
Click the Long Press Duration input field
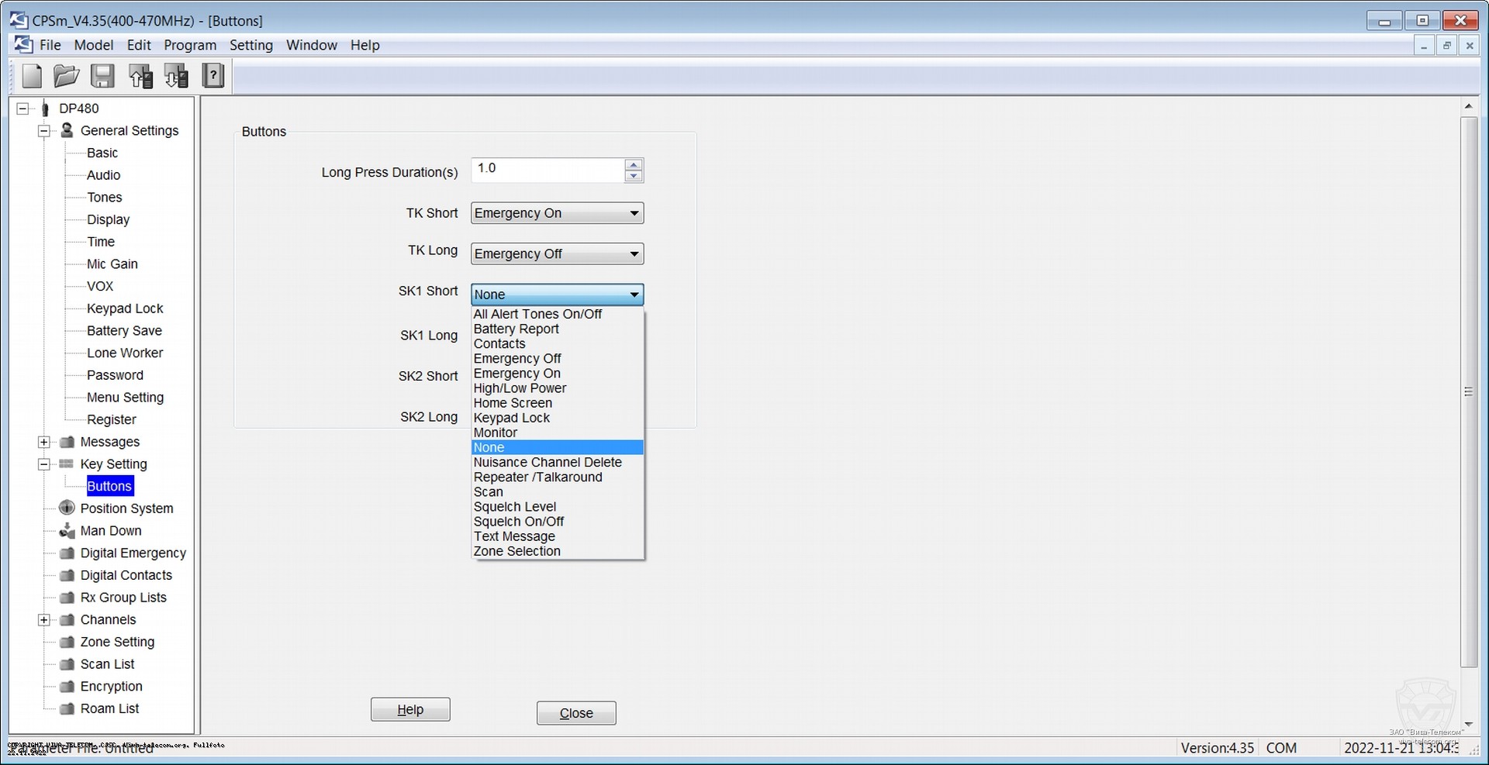(547, 170)
